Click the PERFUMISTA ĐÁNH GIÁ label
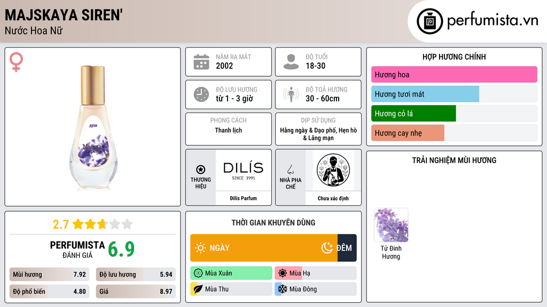Screen dimensions: 547x307 coord(77,249)
